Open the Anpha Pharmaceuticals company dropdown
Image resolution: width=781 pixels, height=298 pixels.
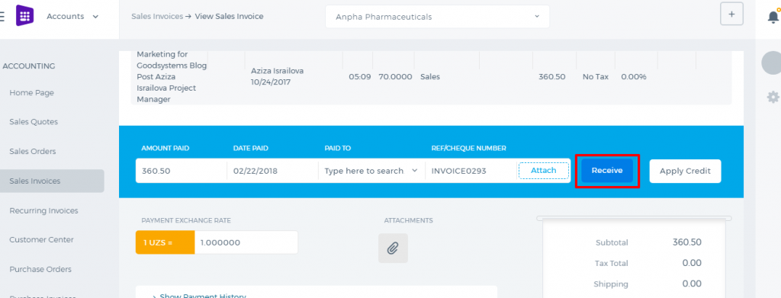(x=437, y=17)
